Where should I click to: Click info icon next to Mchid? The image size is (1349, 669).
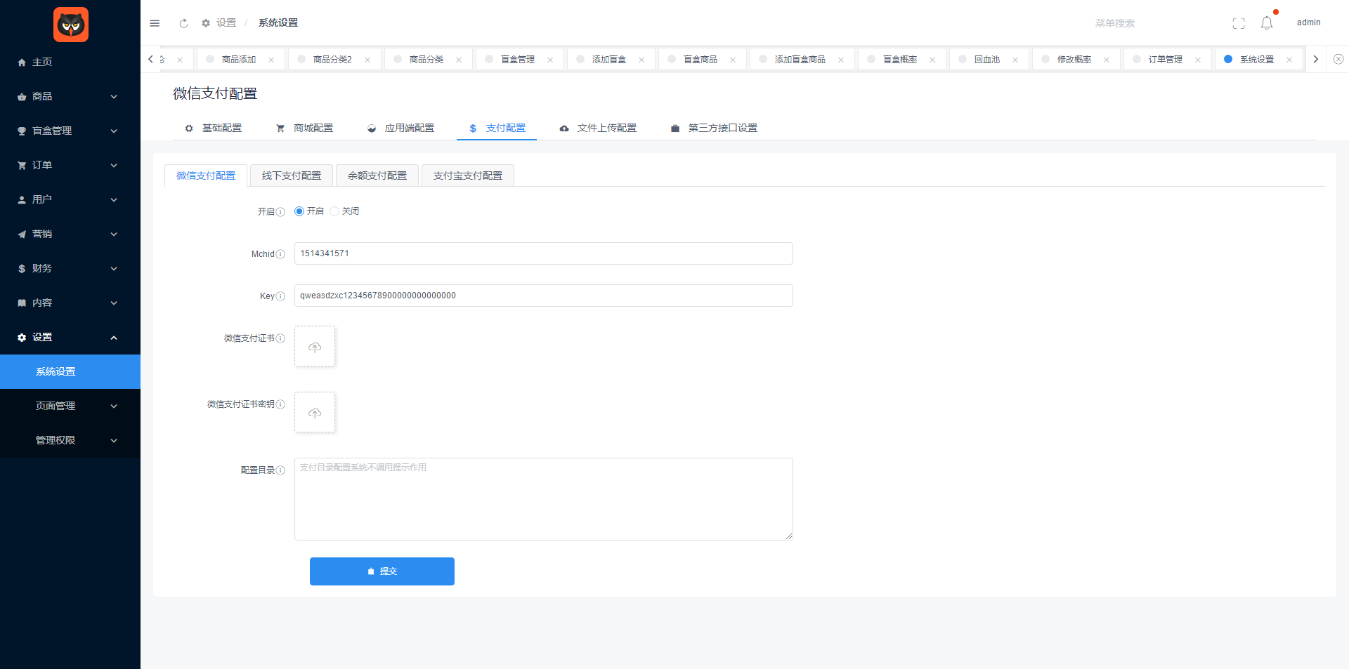[280, 254]
